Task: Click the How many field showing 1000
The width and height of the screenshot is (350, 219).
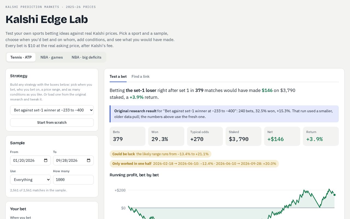Action: click(x=73, y=180)
